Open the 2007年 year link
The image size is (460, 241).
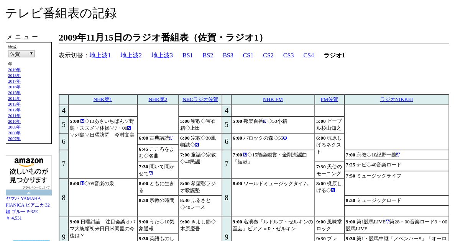[x=14, y=138]
